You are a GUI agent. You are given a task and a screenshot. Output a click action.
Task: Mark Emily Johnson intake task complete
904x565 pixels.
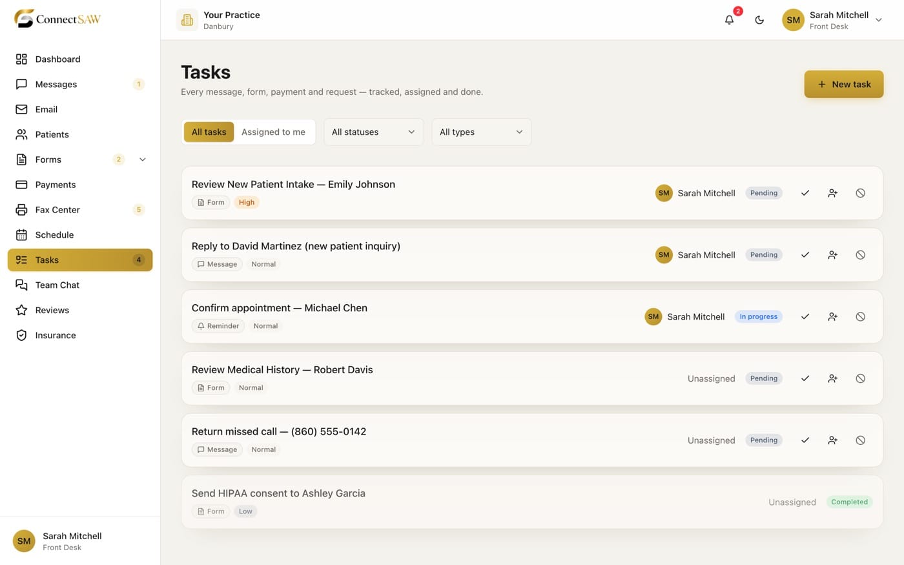pyautogui.click(x=805, y=193)
